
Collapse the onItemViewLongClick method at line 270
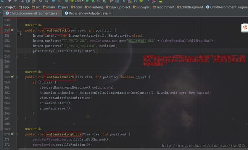17,134
